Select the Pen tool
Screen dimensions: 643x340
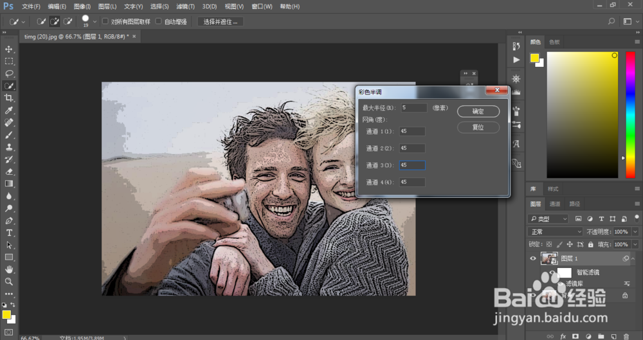tap(8, 220)
